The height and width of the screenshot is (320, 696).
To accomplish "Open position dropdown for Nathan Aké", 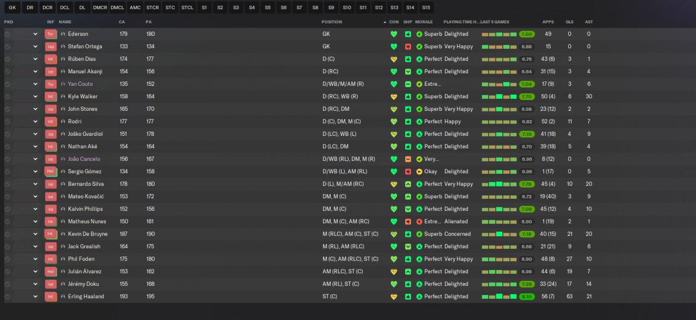I will [x=35, y=146].
